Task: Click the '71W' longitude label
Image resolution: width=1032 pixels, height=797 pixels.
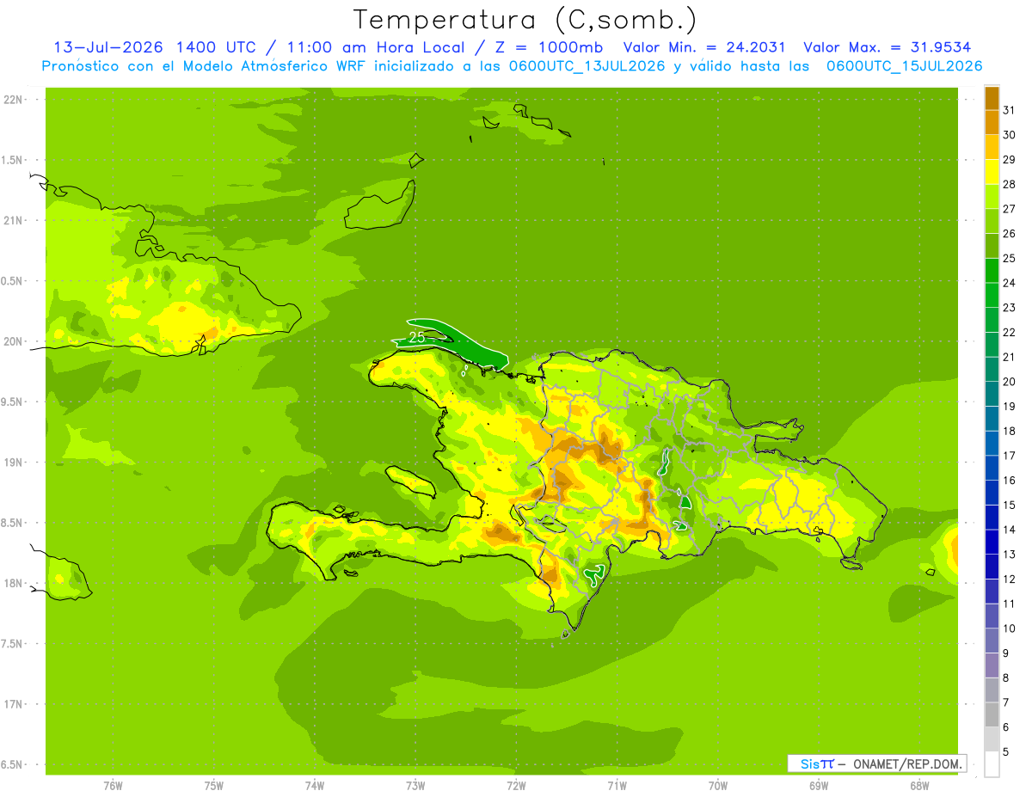Action: click(x=617, y=785)
